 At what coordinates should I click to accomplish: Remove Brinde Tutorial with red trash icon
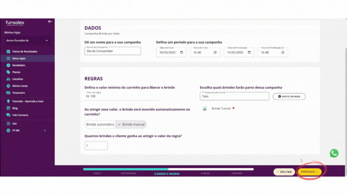pos(233,108)
